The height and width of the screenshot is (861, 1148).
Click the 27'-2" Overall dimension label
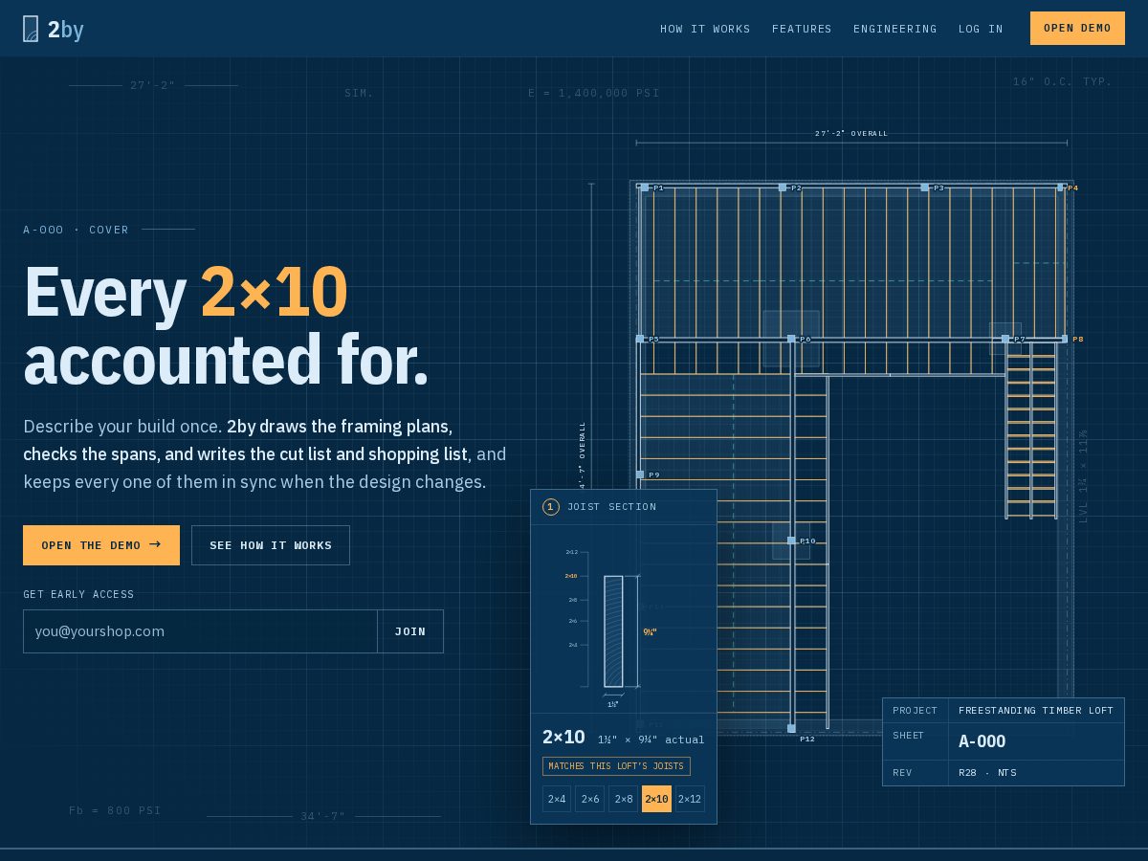[851, 134]
